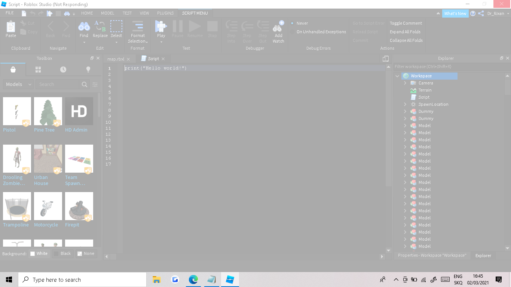
Task: Open the Properties - Workspace panel tab
Action: [432, 255]
